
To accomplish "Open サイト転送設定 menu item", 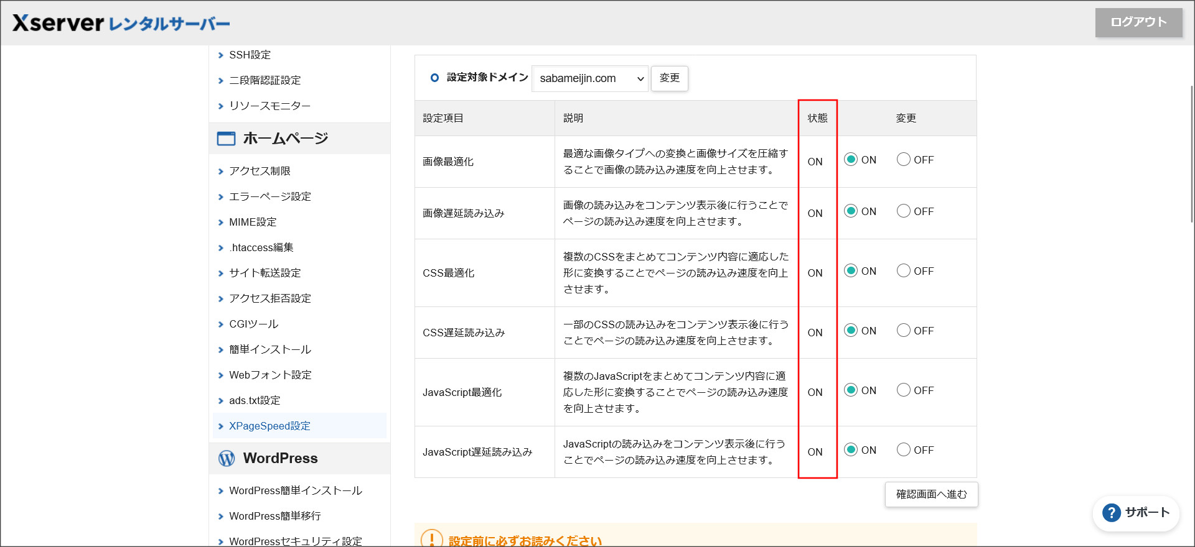I will pos(265,273).
